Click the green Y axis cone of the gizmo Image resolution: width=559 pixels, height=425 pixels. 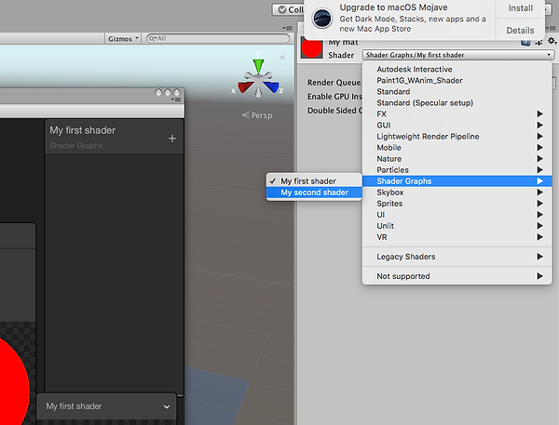click(258, 66)
